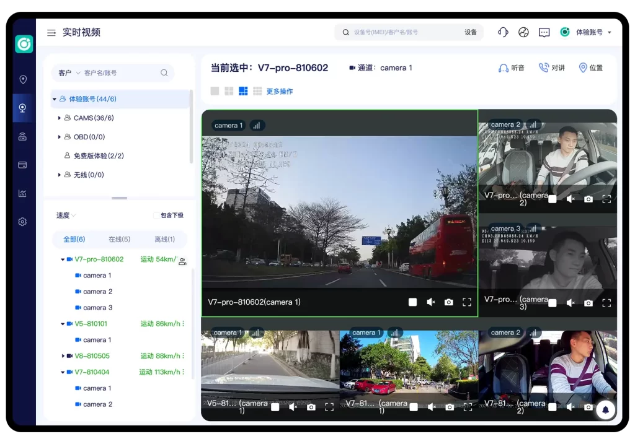Take snapshot of V7-pro-810602 camera 1 feed
The height and width of the screenshot is (444, 635).
point(448,302)
